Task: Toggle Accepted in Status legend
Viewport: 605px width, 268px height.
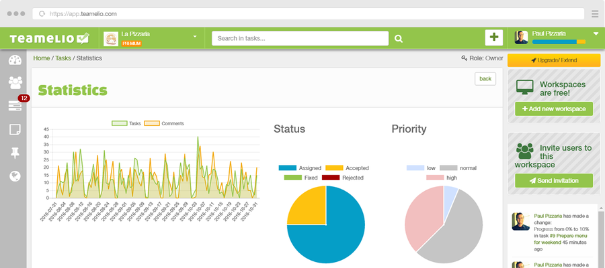Action: click(x=347, y=168)
